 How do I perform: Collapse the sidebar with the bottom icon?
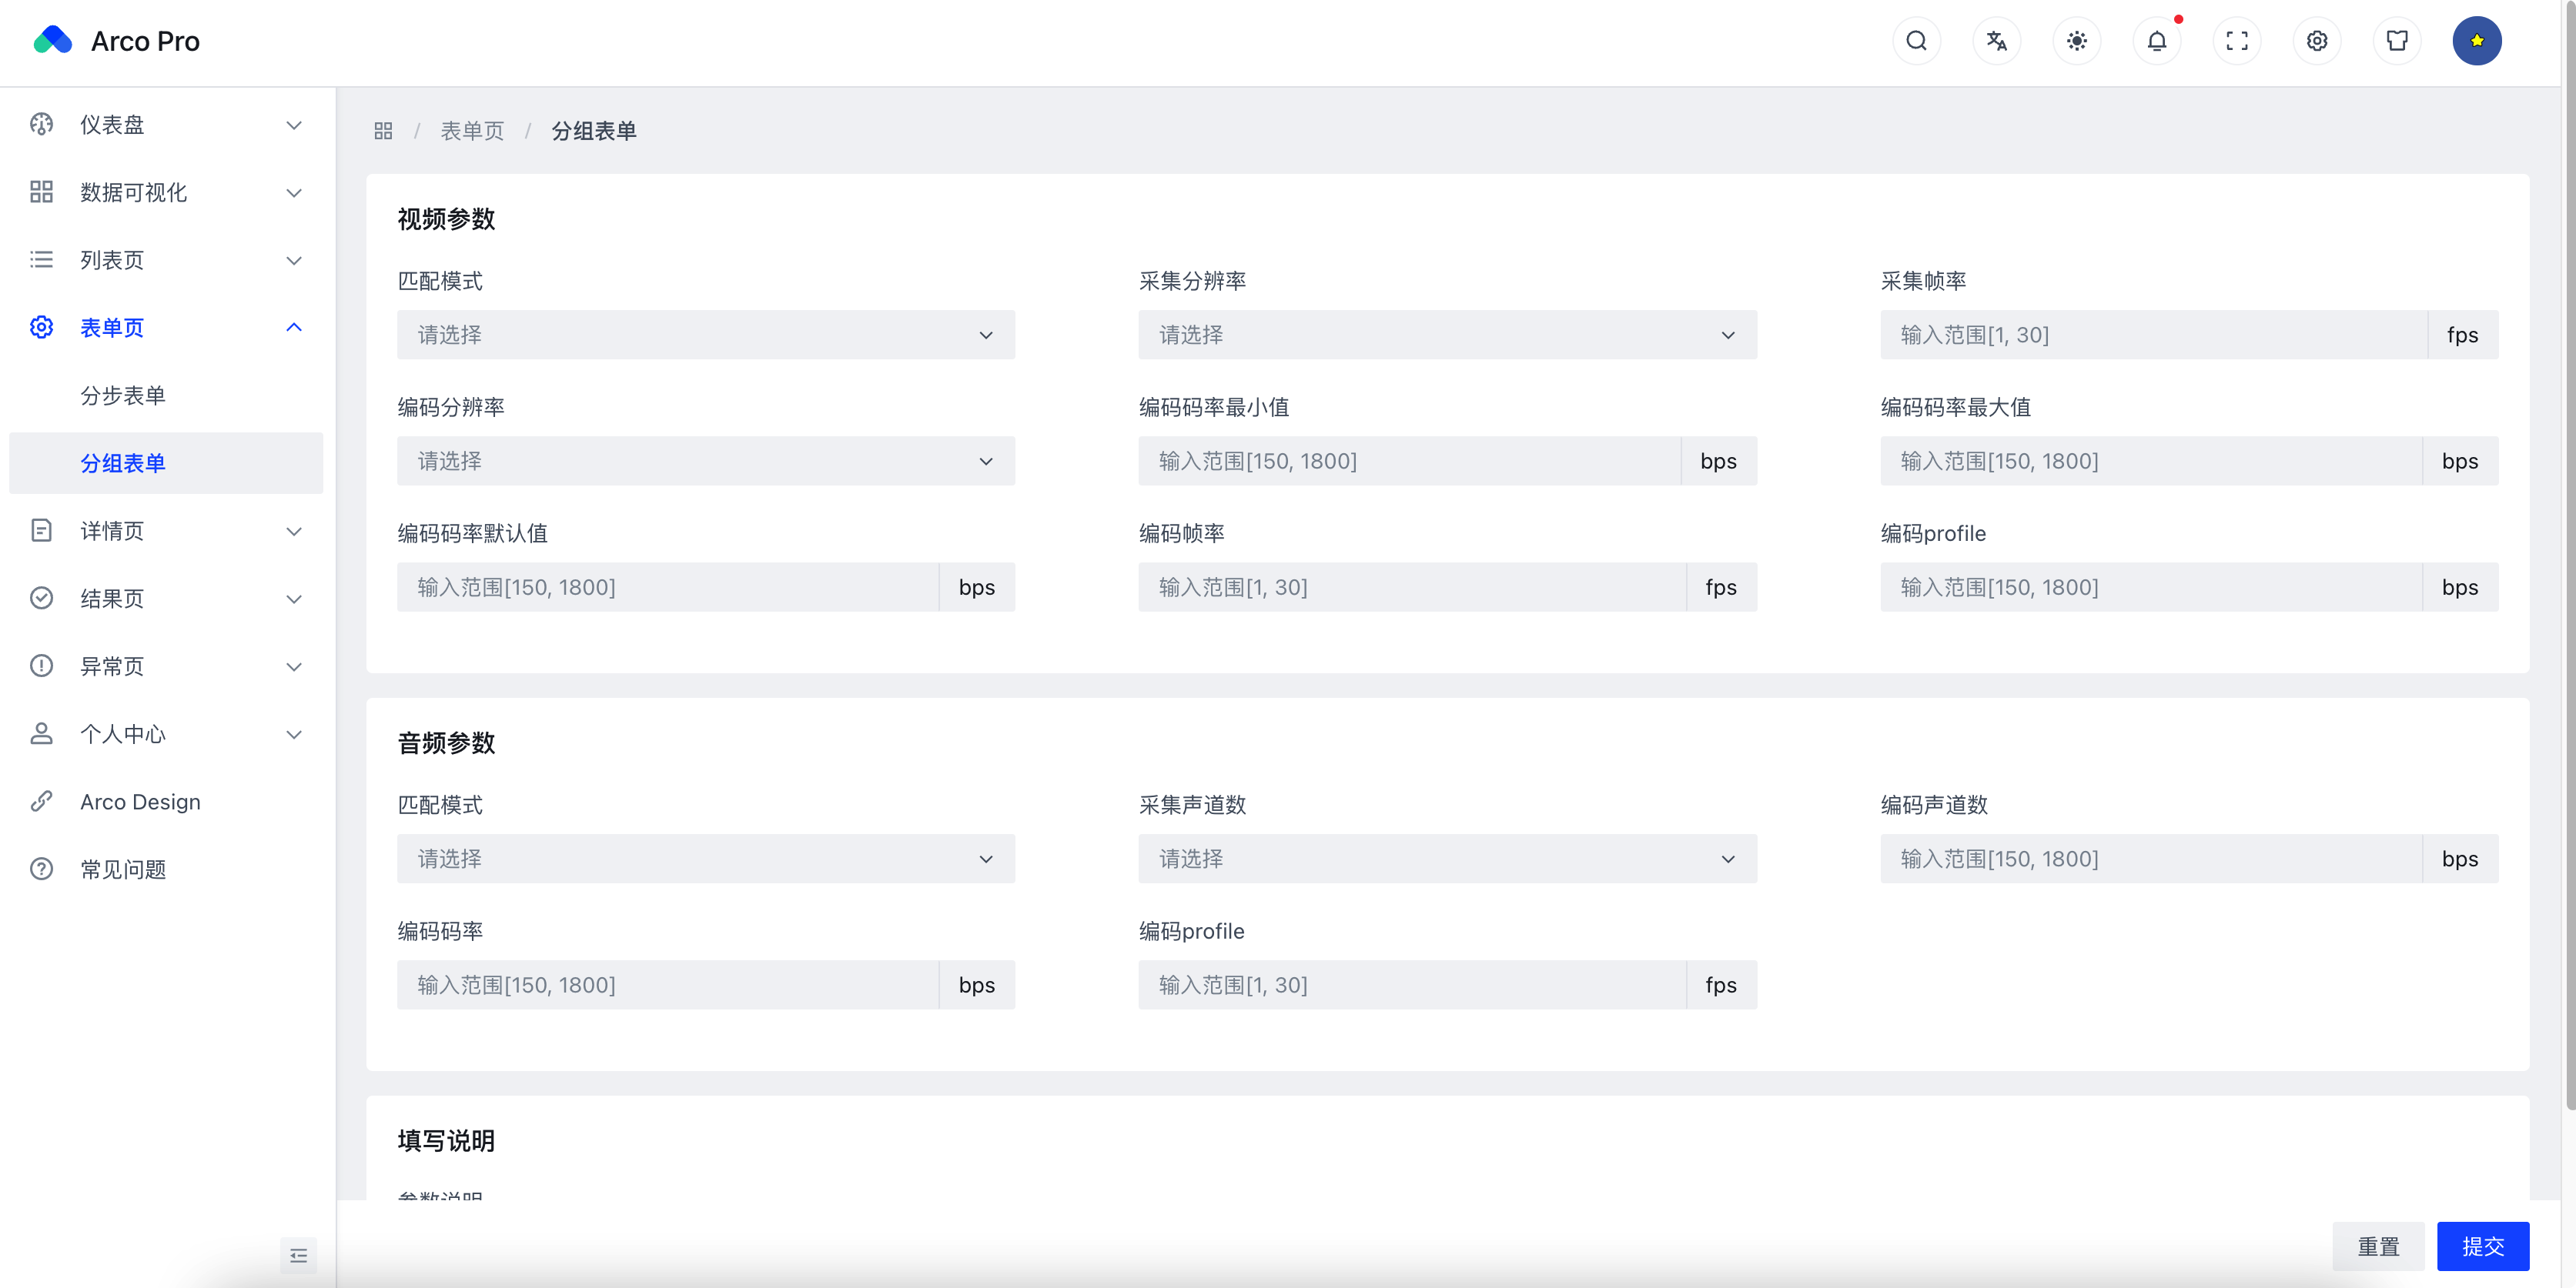pos(298,1255)
